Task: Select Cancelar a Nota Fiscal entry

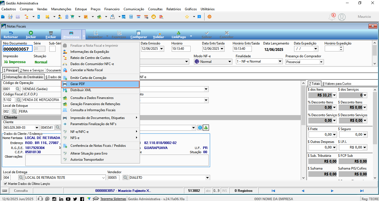Action: [x=100, y=70]
